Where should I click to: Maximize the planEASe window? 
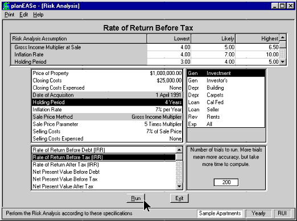282,6
